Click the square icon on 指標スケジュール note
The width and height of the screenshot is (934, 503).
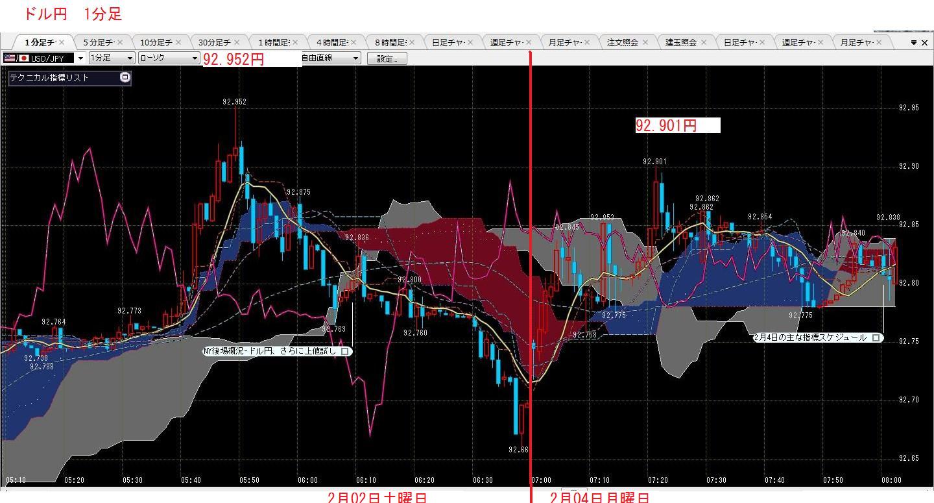(876, 337)
